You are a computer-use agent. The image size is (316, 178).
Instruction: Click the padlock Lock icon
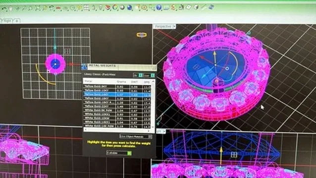(x=94, y=7)
